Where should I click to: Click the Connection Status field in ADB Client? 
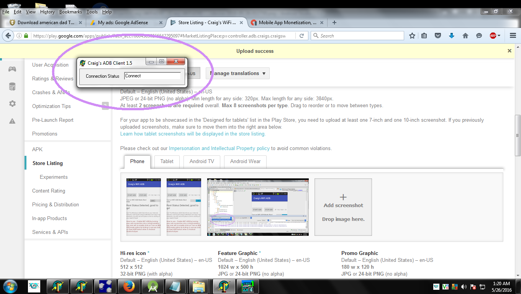tap(152, 76)
